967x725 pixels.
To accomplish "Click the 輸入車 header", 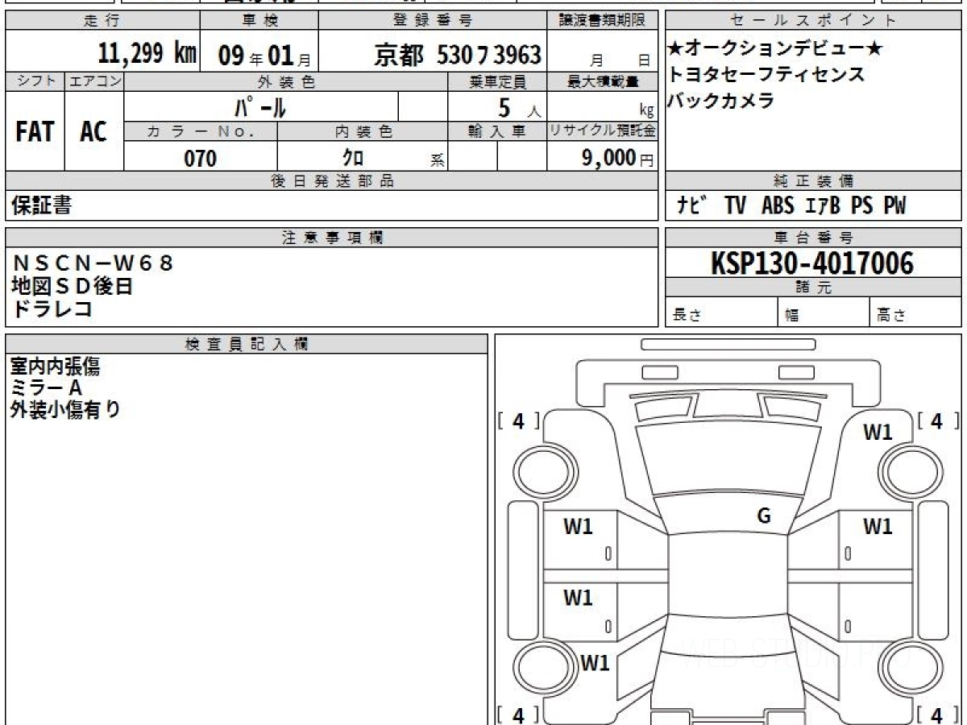I will point(497,131).
